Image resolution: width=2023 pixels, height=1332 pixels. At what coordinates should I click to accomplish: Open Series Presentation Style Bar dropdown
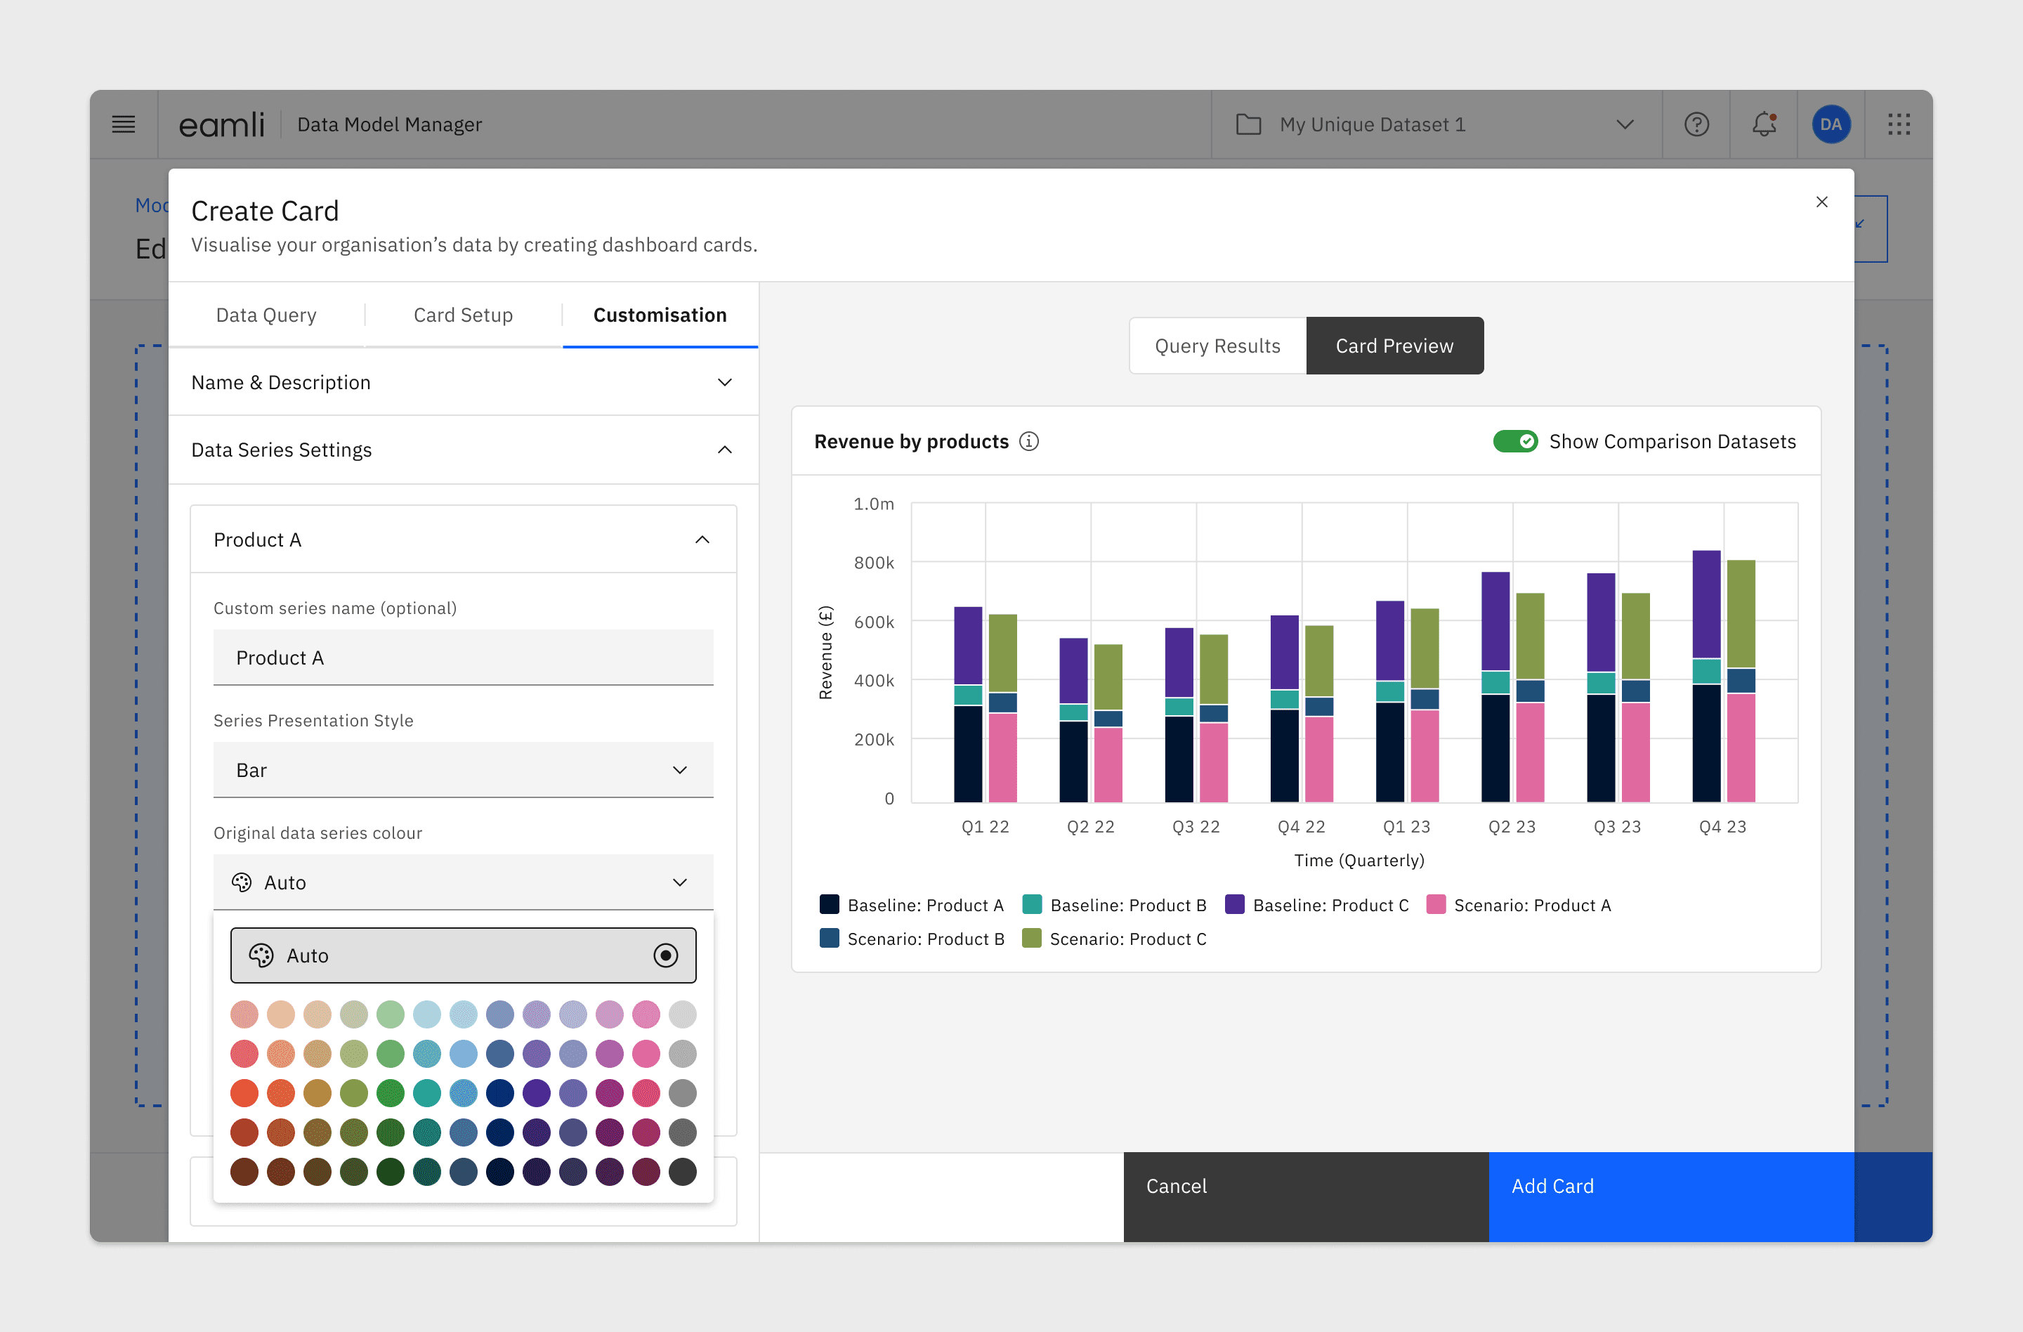coord(462,769)
